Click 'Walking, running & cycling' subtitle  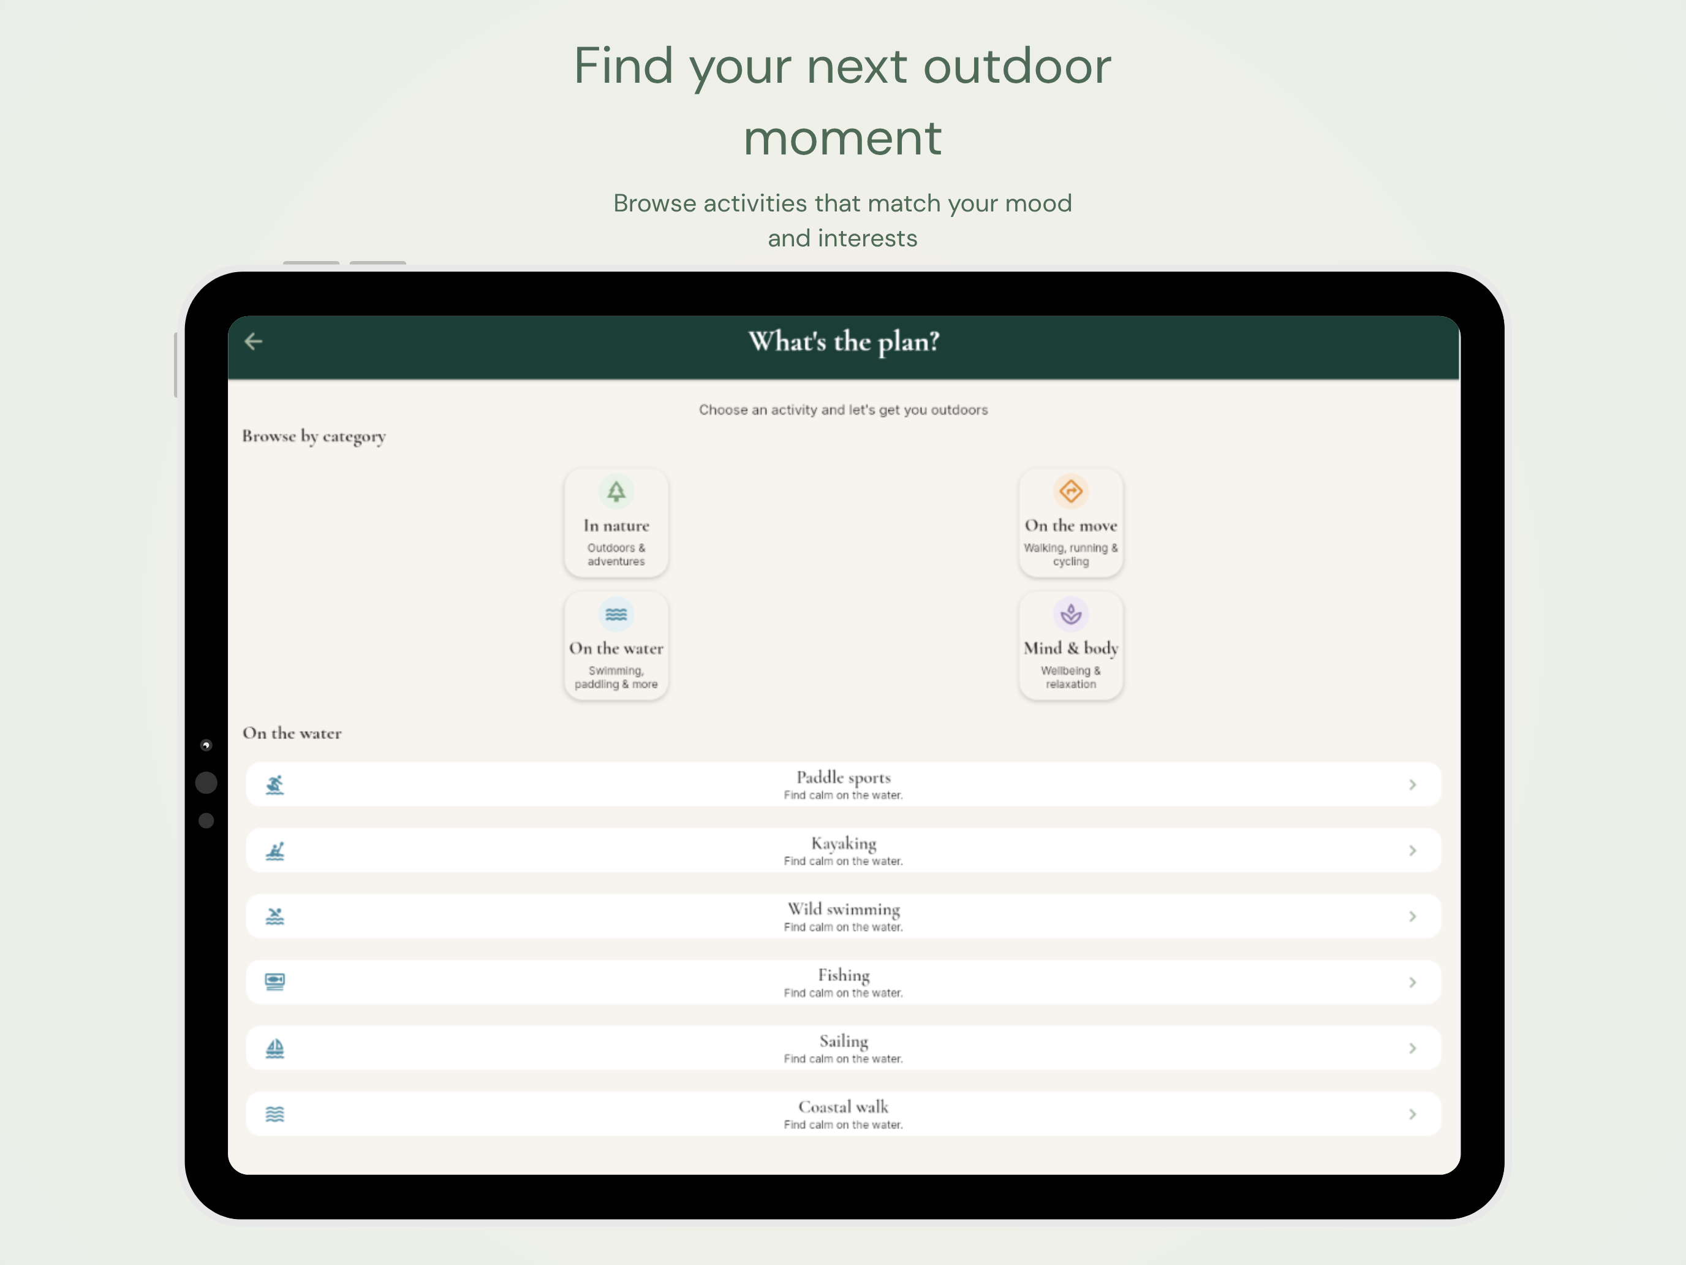[x=1071, y=554]
